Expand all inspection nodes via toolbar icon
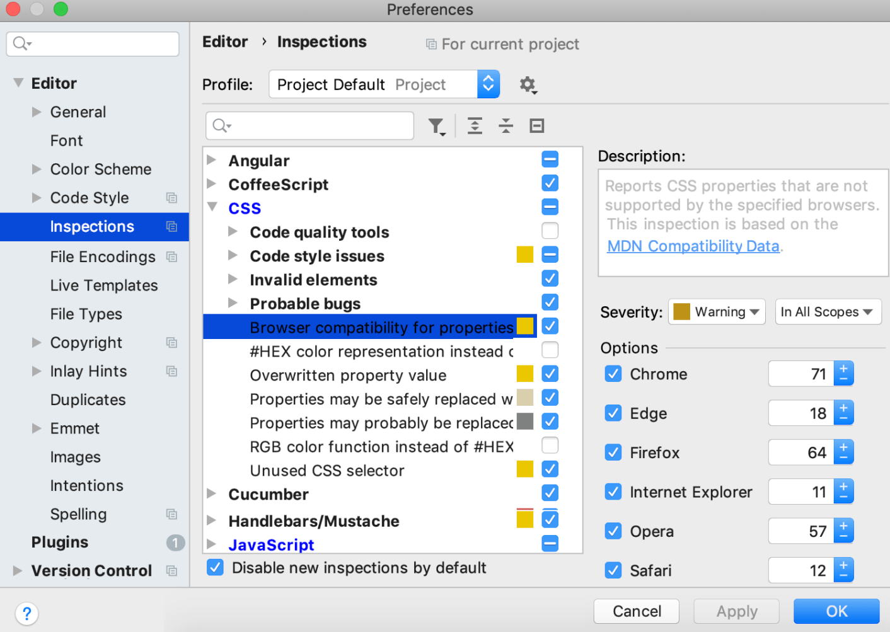The width and height of the screenshot is (890, 632). [x=475, y=125]
